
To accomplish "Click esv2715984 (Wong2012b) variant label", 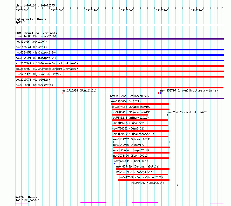I will (79, 90).
